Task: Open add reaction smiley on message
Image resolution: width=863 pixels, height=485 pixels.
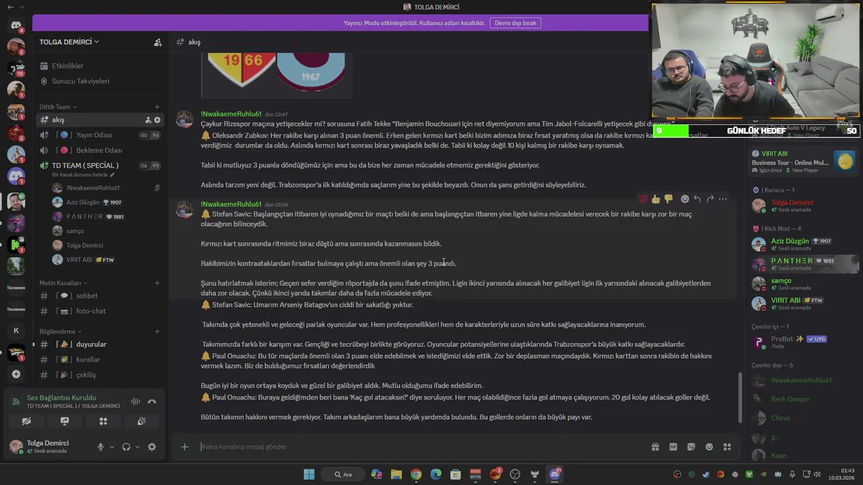Action: pyautogui.click(x=685, y=199)
